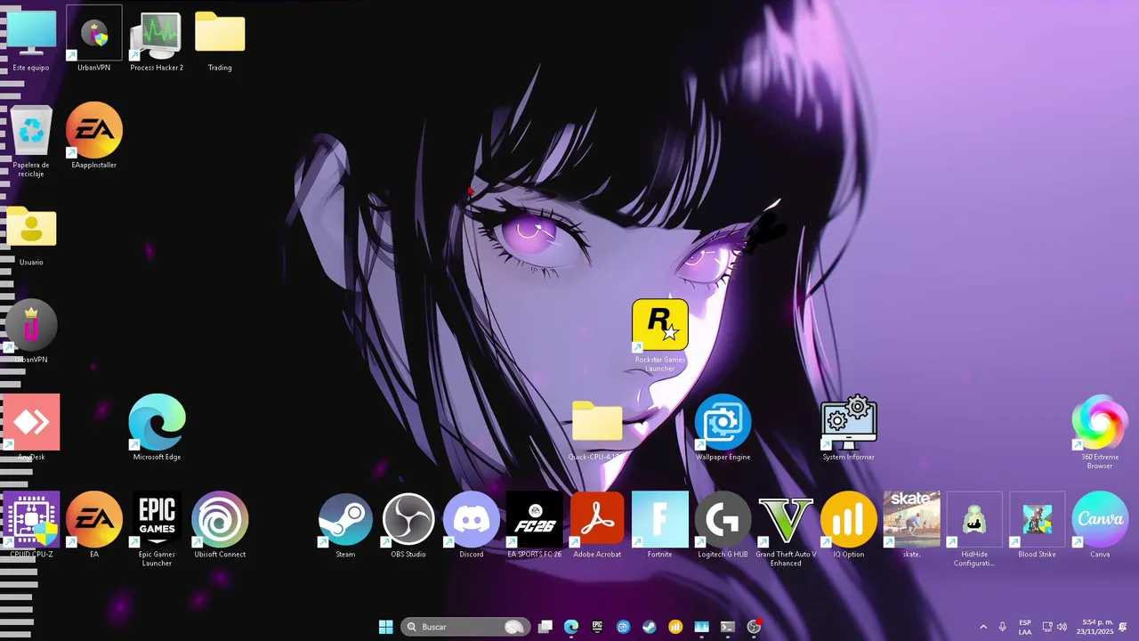Open the clock and date flyout
The height and width of the screenshot is (641, 1139).
[1094, 627]
